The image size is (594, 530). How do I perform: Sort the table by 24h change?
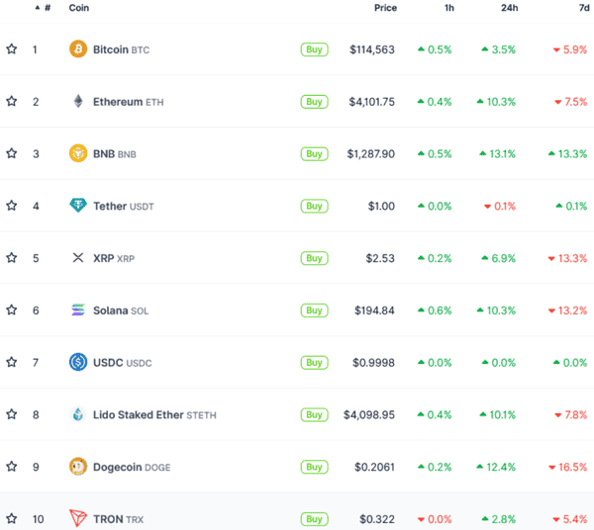tap(508, 8)
